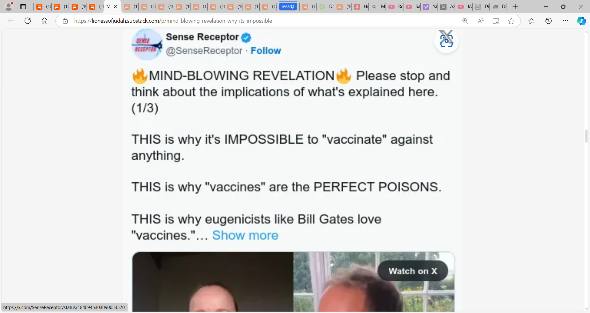Click the substack URL address field

pyautogui.click(x=264, y=21)
